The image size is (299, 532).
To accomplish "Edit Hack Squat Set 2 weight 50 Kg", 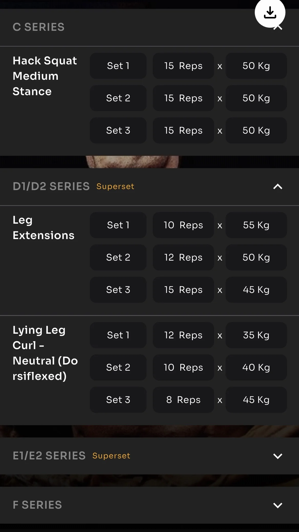I will [256, 98].
